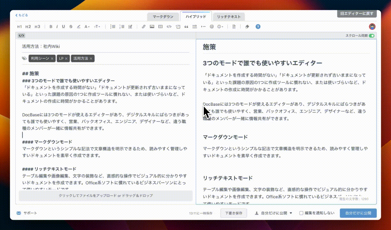Click the 旧エディターに戻す button
Screen dimensions: 391x230
point(356,14)
